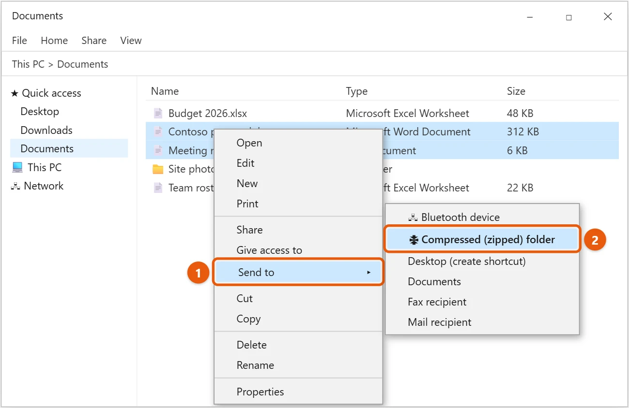Sort by the Name column header

[x=165, y=91]
